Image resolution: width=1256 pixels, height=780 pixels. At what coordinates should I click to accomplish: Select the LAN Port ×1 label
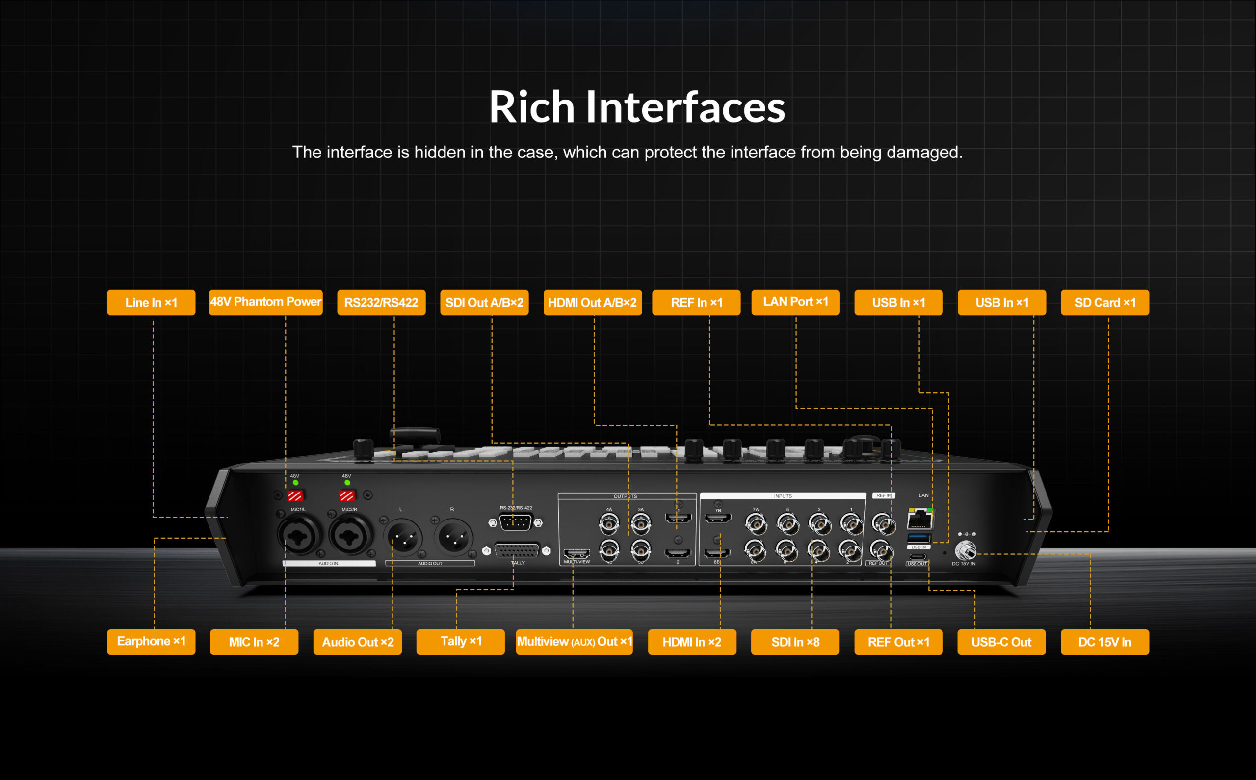795,302
